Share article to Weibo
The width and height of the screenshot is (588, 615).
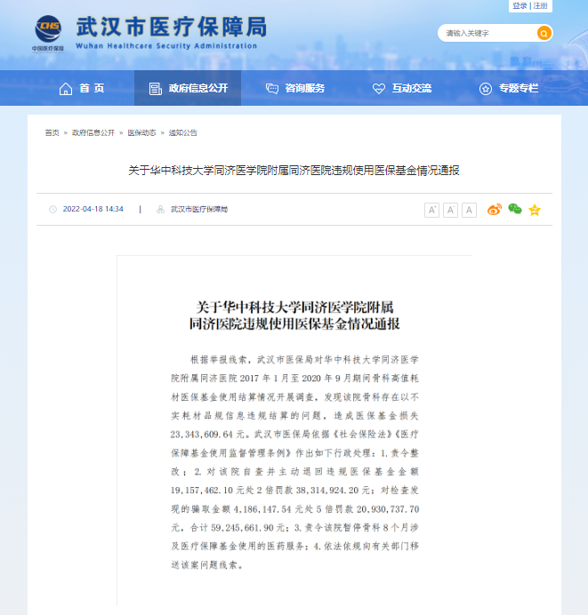click(x=495, y=210)
